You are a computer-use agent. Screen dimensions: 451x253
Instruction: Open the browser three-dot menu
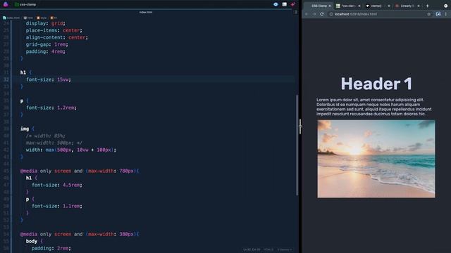[446, 14]
